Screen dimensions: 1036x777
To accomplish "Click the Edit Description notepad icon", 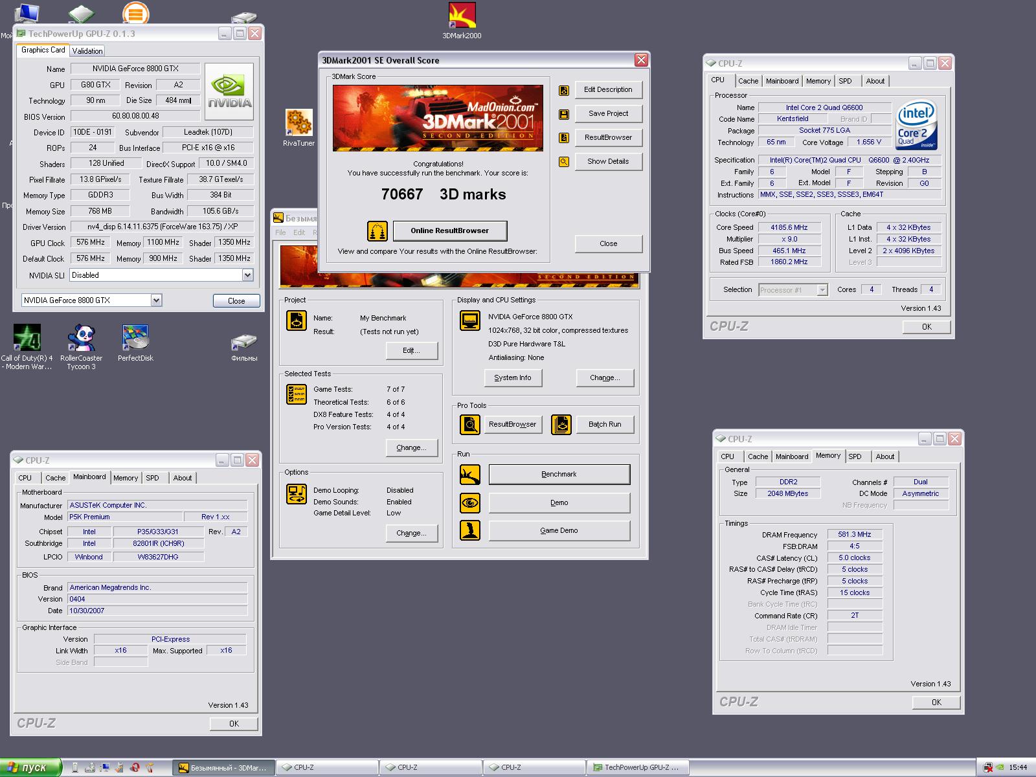I will coord(564,90).
